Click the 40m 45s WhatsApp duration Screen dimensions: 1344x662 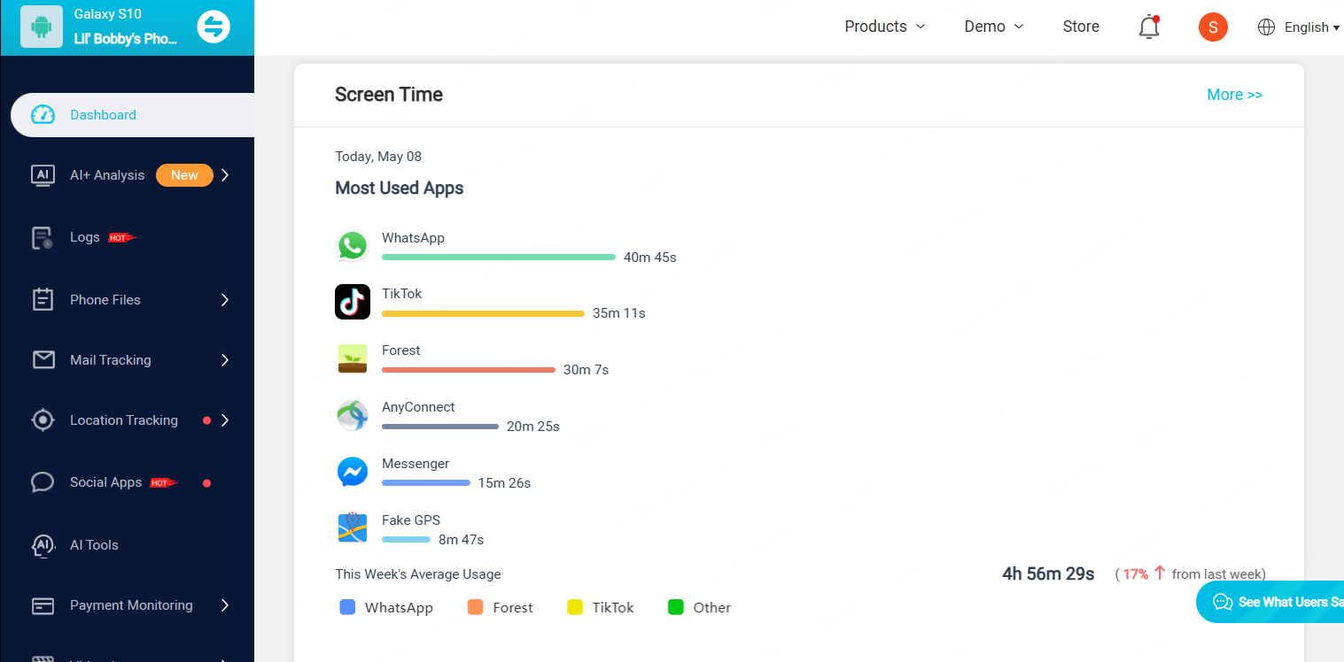650,258
